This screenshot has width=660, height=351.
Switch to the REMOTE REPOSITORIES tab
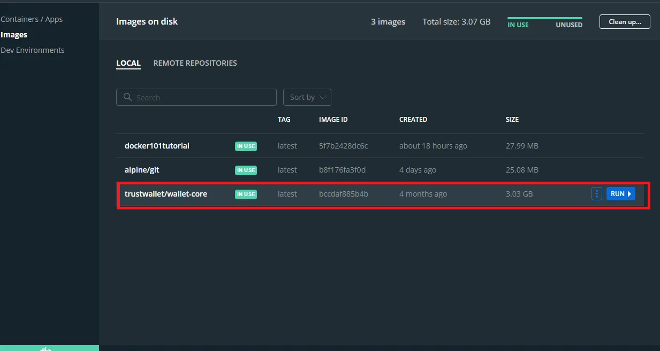(195, 63)
